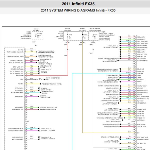150x150 pixels.
Task: Click the 'PASS REQUEST SW' label
Action: (x=143, y=96)
